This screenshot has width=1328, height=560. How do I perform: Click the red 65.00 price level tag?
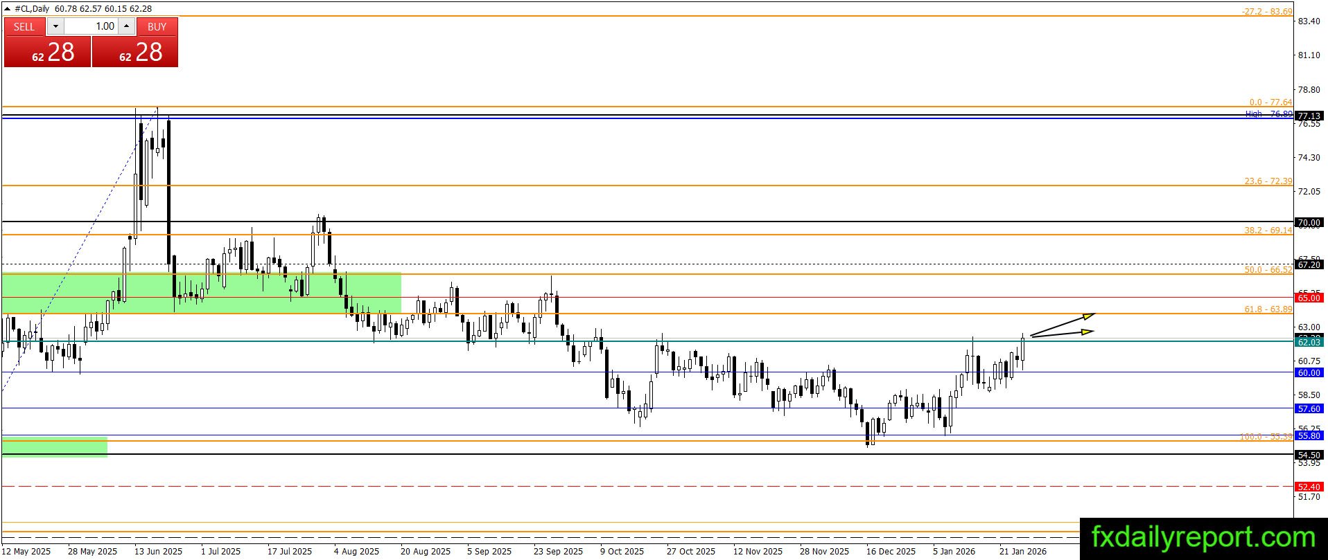point(1309,298)
